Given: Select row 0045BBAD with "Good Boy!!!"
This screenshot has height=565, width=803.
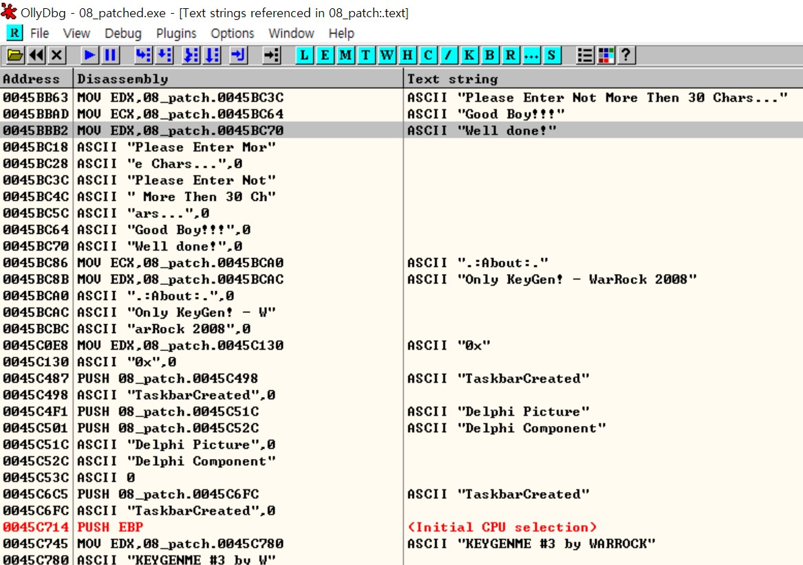Looking at the screenshot, I should [402, 114].
